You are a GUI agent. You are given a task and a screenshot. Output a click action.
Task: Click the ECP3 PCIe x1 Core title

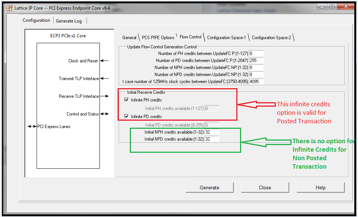(68, 36)
